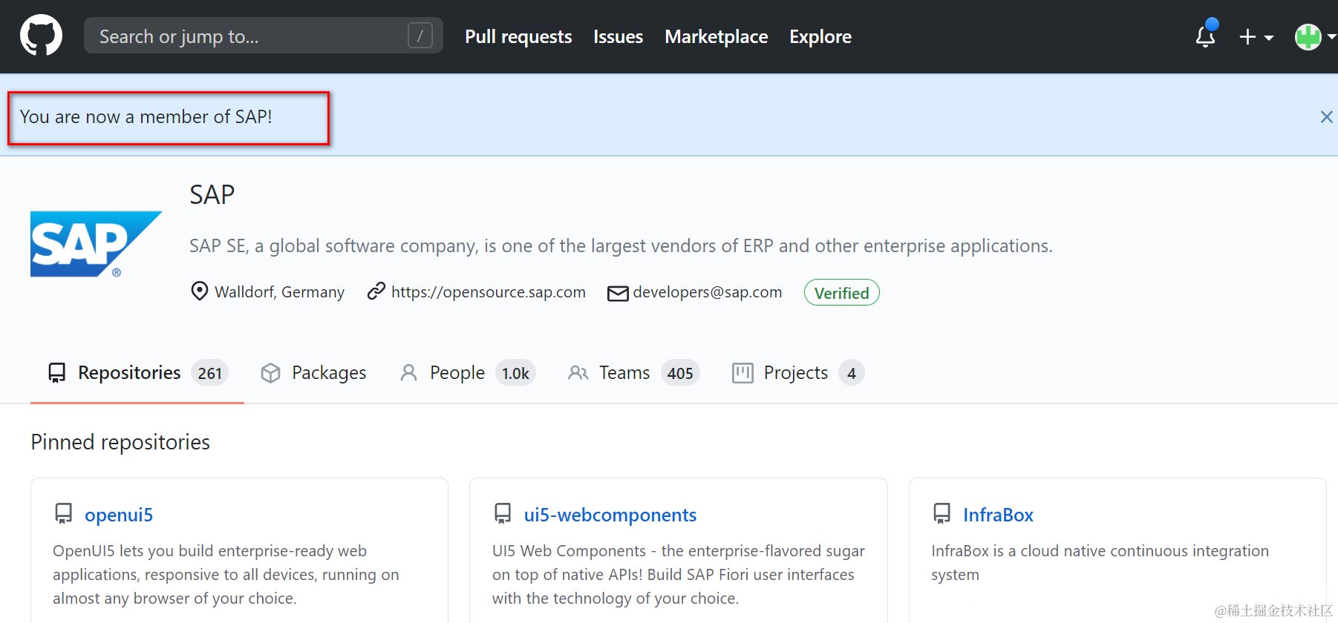
Task: Open the InfraBox repository
Action: 998,515
